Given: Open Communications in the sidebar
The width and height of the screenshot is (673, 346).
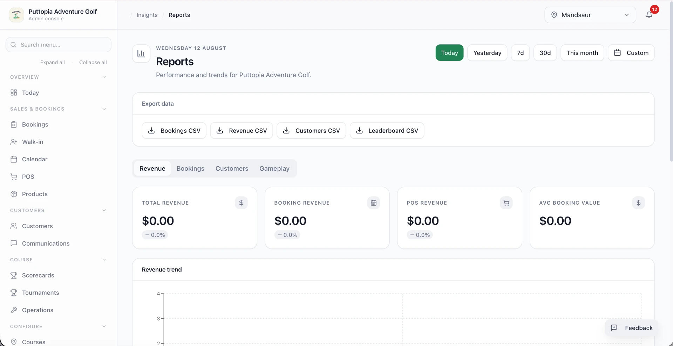Looking at the screenshot, I should 58,243.
